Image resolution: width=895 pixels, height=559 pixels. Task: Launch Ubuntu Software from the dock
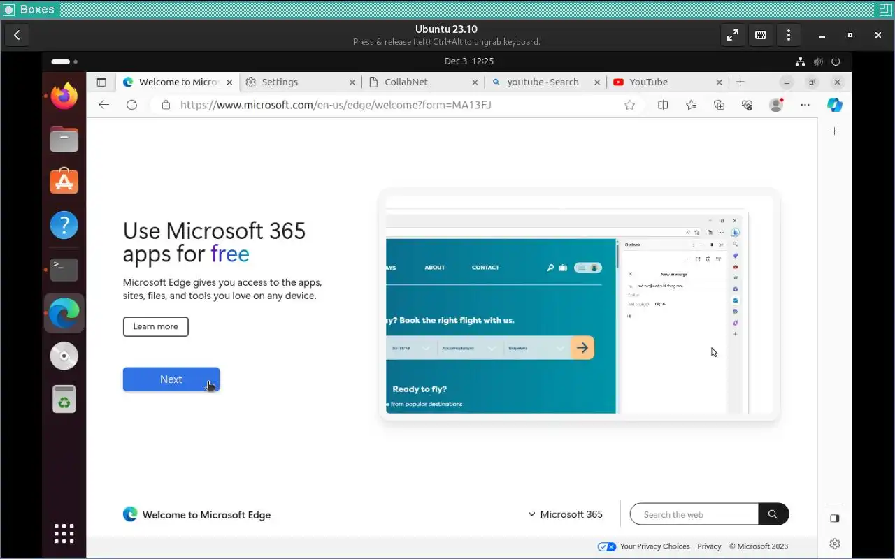[x=64, y=182]
